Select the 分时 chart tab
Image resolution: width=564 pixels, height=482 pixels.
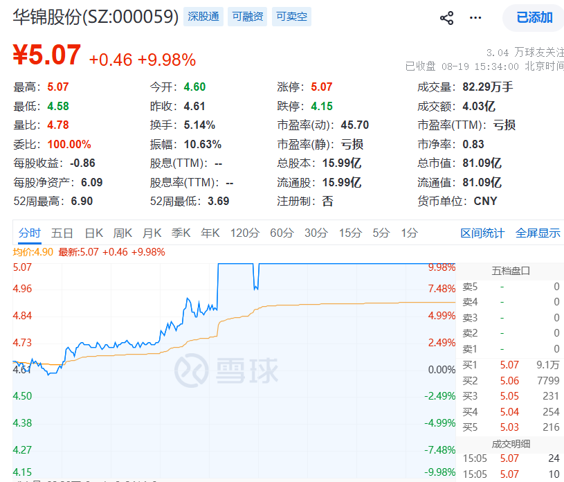coord(30,233)
